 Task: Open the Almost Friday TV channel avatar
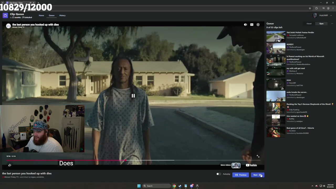click(x=8, y=26)
